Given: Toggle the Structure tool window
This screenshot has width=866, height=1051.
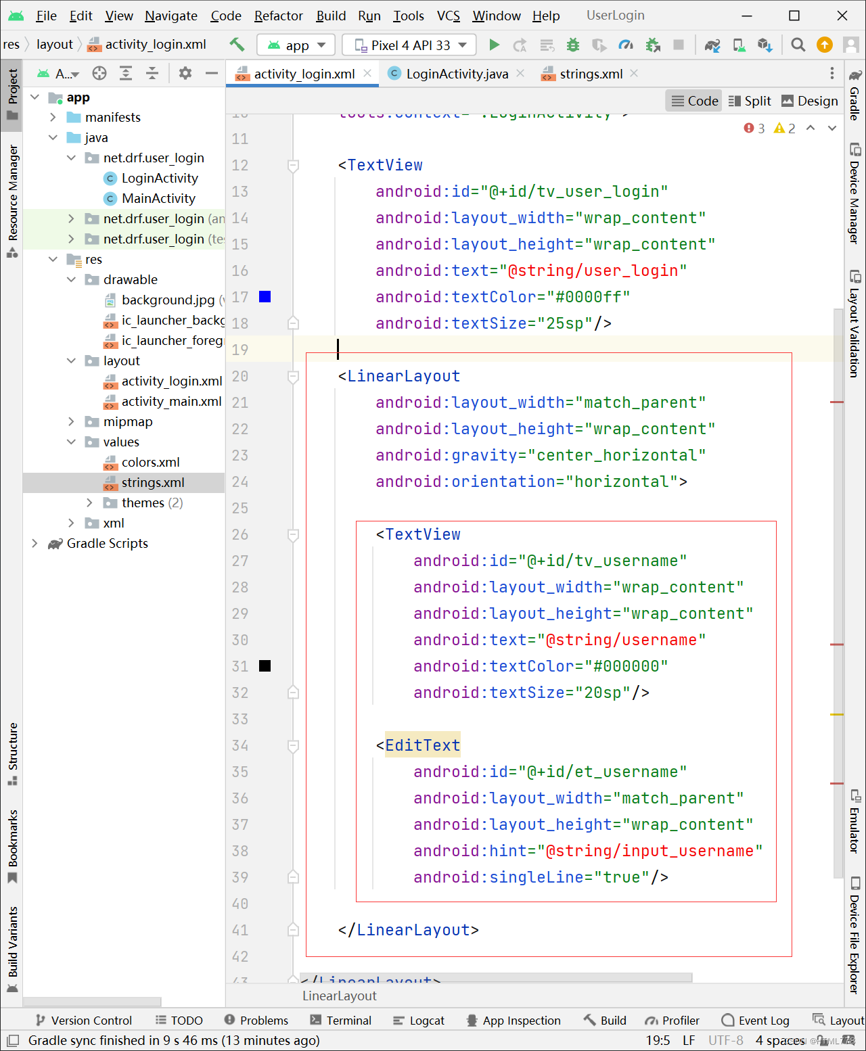Looking at the screenshot, I should pyautogui.click(x=12, y=753).
